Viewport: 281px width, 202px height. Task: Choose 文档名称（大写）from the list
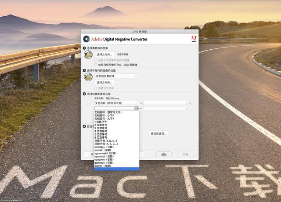point(117,119)
